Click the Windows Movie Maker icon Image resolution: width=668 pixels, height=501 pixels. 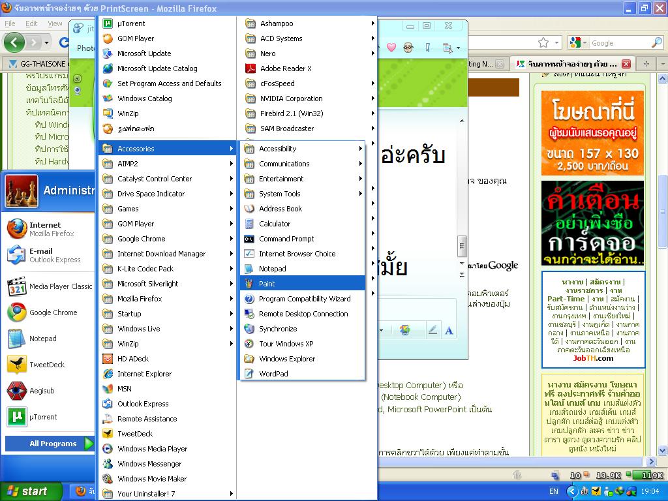coord(108,478)
